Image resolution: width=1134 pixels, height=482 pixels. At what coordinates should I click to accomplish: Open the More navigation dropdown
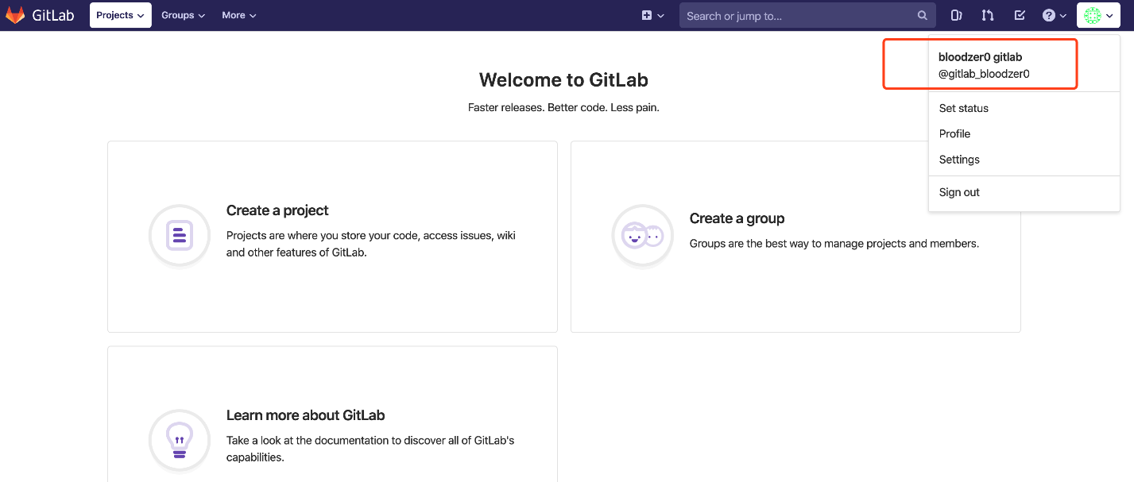(239, 15)
